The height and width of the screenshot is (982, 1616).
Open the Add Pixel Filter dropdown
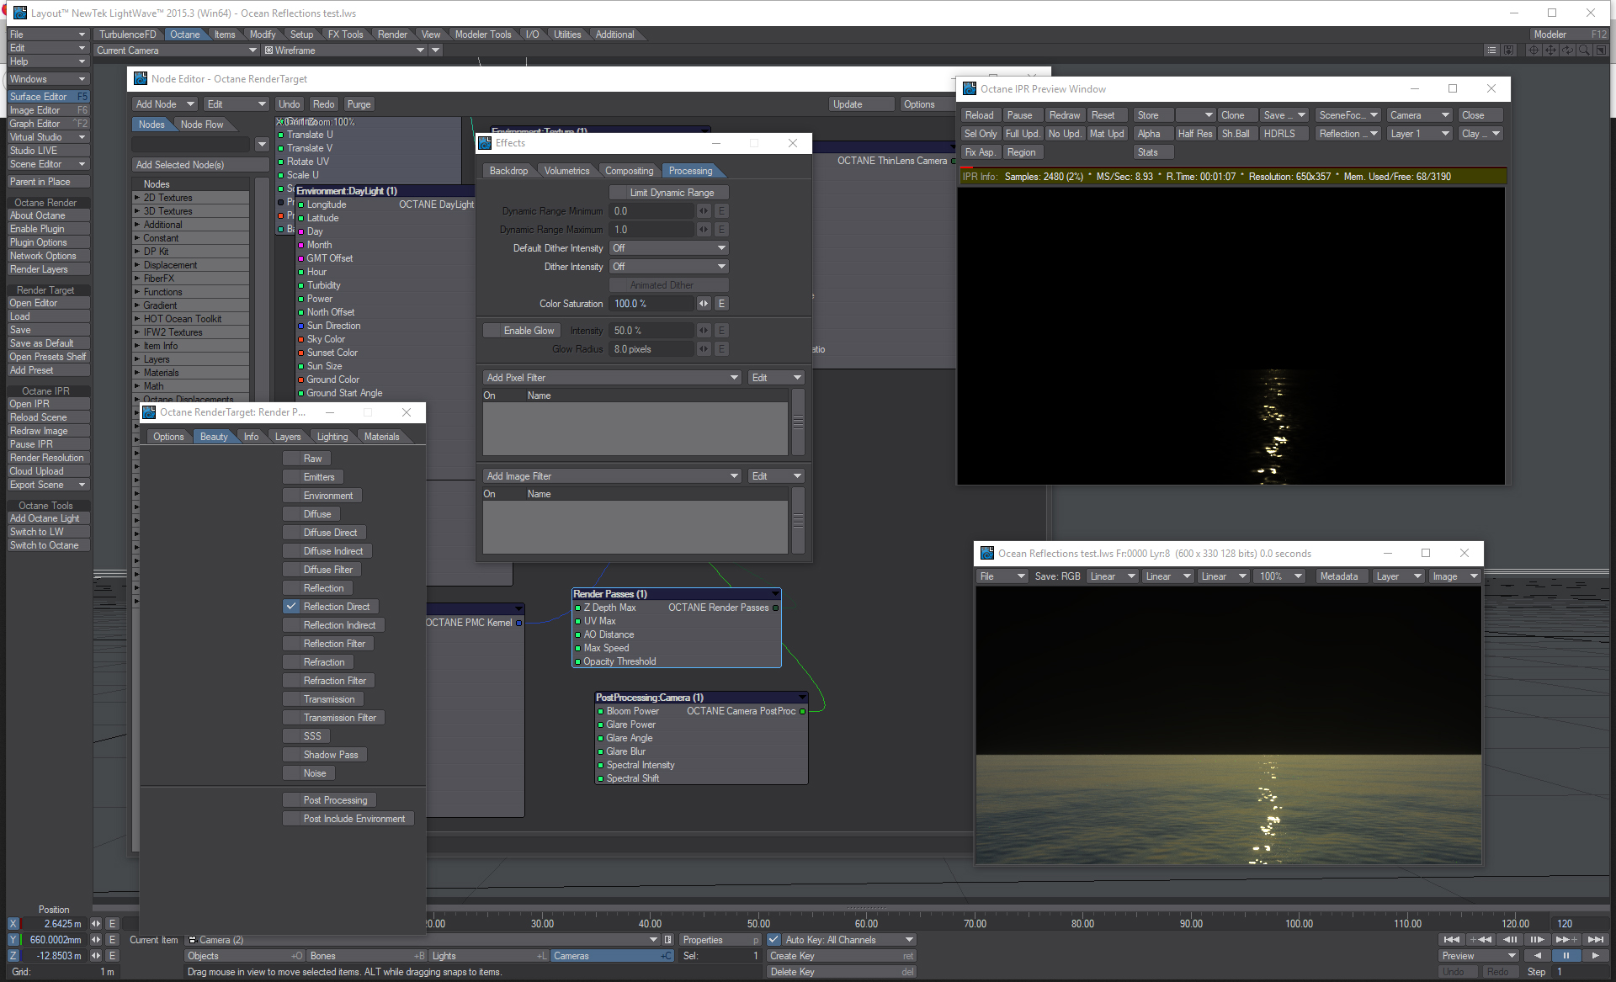pyautogui.click(x=612, y=378)
